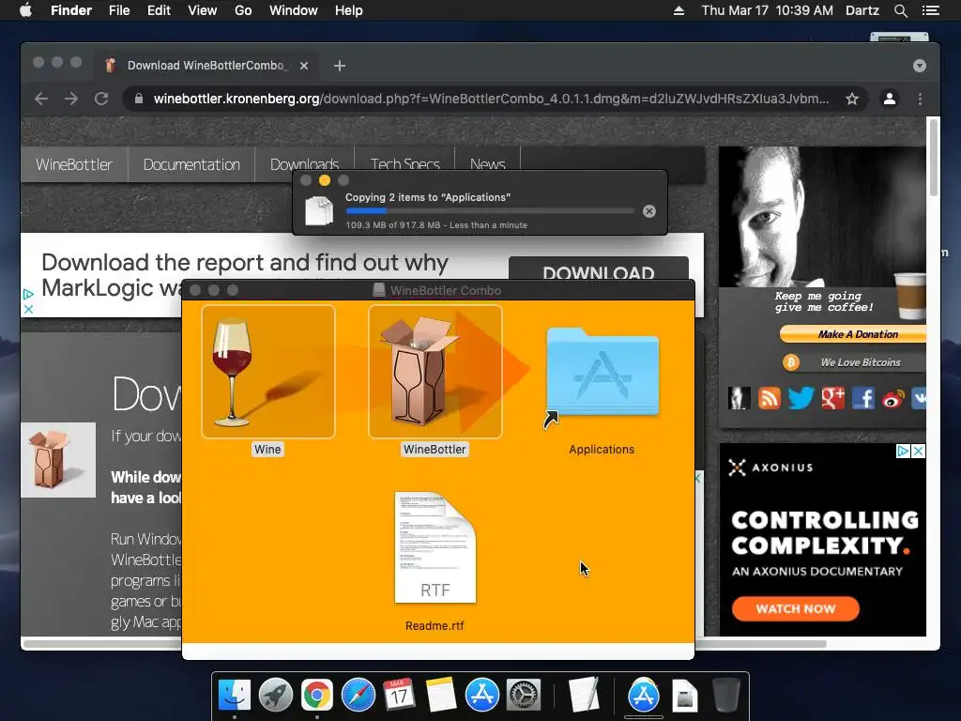Image resolution: width=961 pixels, height=721 pixels.
Task: Open the File menu
Action: 119,10
